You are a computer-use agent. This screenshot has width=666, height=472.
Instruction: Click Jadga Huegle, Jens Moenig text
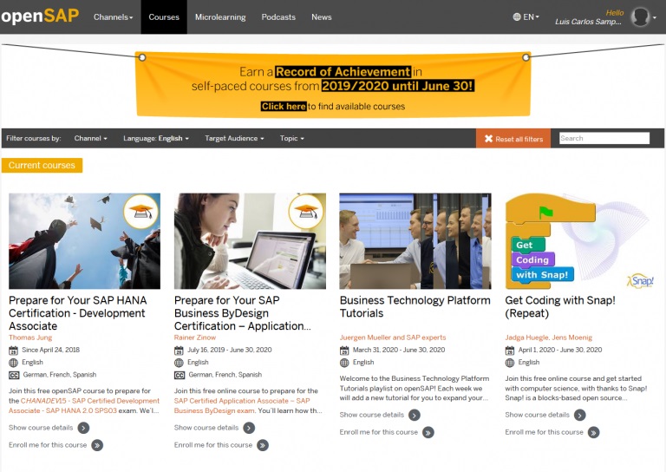pos(548,338)
